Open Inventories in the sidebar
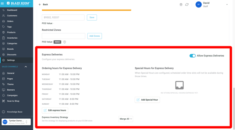 pyautogui.click(x=12, y=38)
